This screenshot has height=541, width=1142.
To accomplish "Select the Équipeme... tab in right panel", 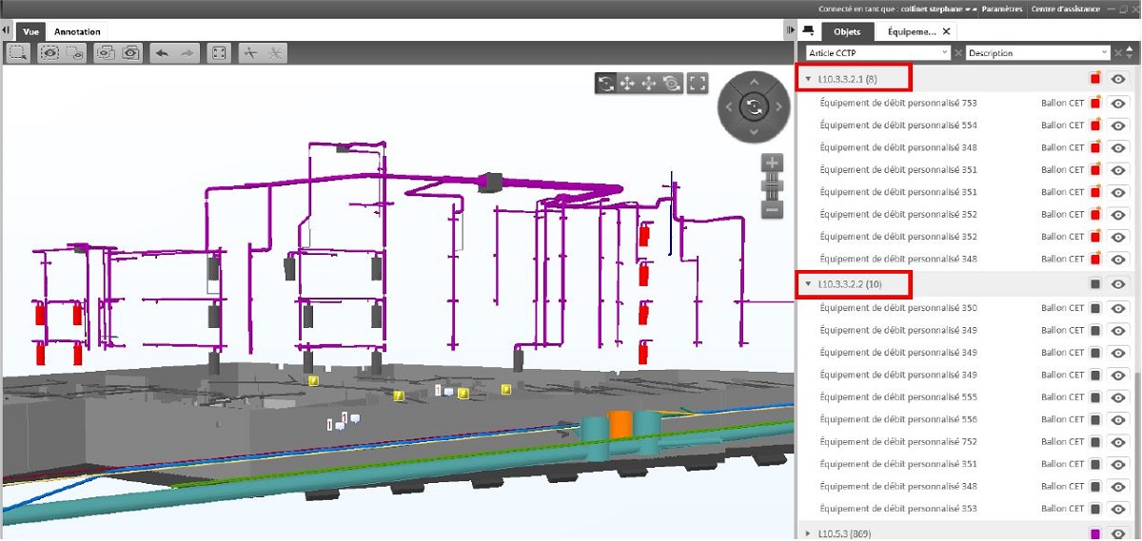I will (912, 31).
